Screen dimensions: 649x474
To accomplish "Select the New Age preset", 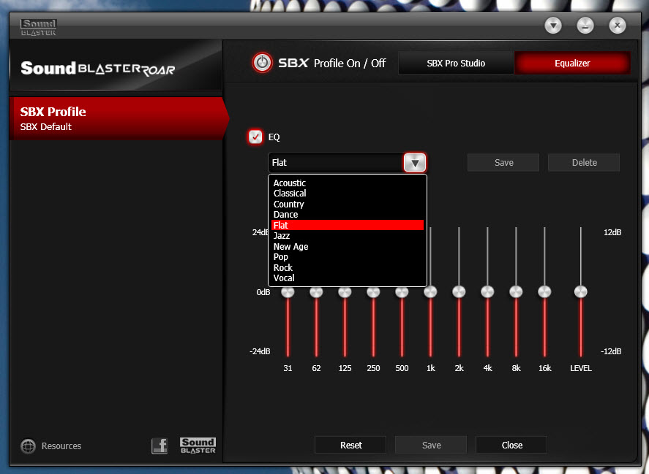I will 348,247.
